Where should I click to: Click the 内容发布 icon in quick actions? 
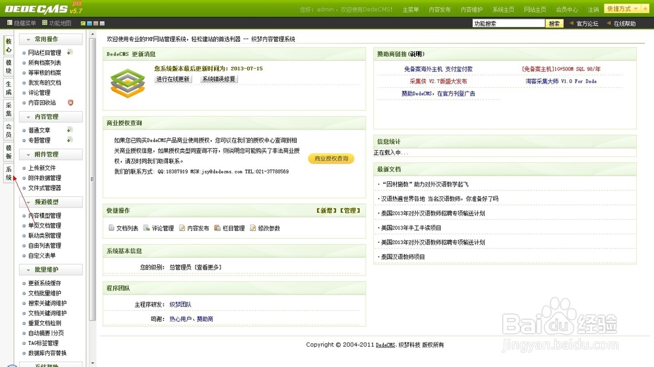point(182,228)
